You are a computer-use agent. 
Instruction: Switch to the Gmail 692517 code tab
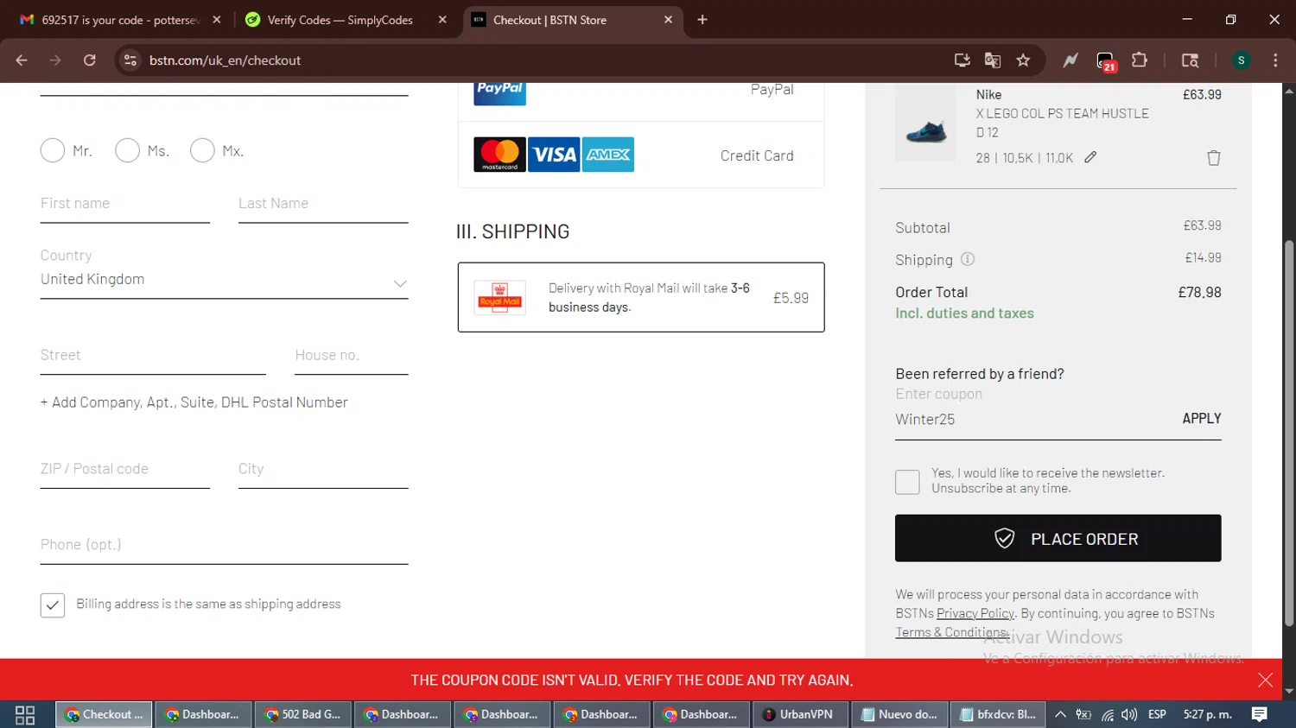click(120, 20)
